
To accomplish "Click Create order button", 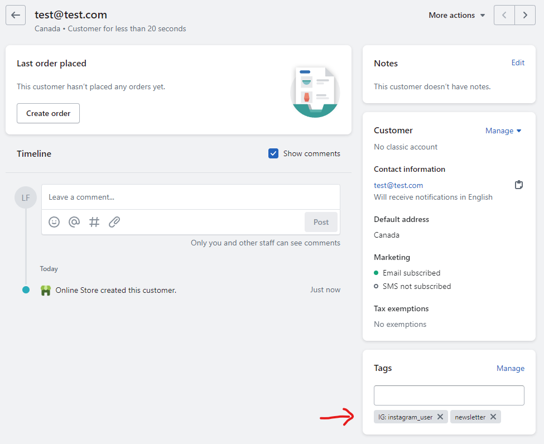I will click(x=49, y=113).
